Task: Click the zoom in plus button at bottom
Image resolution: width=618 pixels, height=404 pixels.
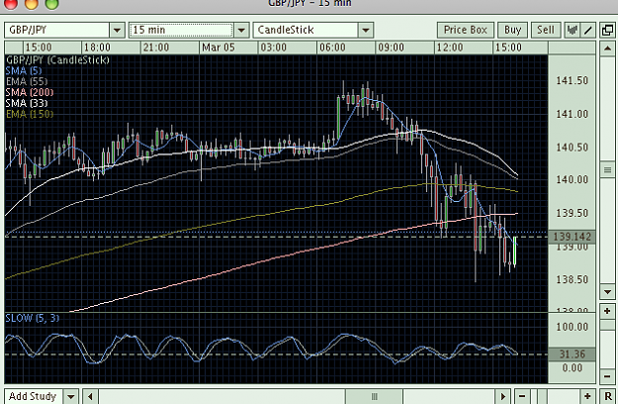Action: click(x=587, y=396)
